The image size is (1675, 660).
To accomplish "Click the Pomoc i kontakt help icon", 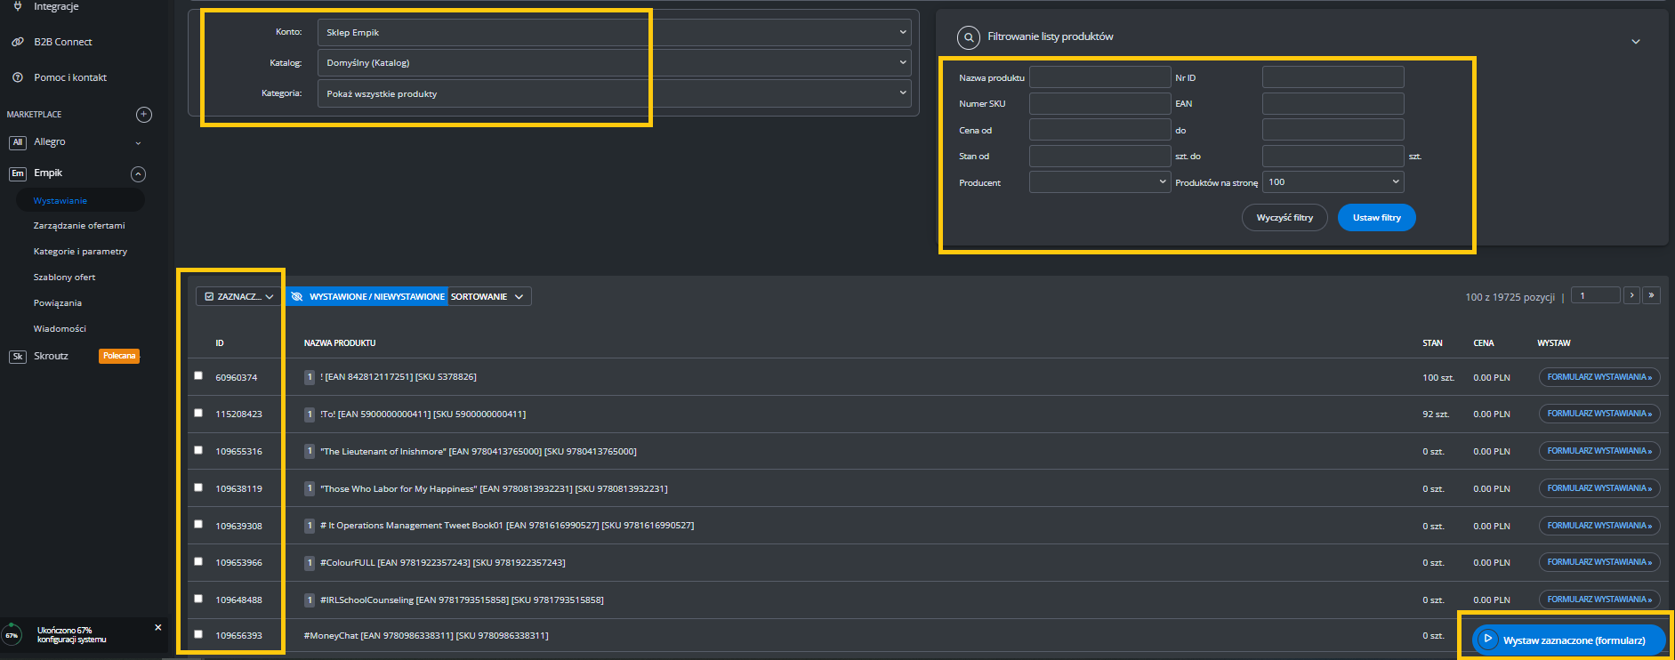I will pyautogui.click(x=18, y=77).
